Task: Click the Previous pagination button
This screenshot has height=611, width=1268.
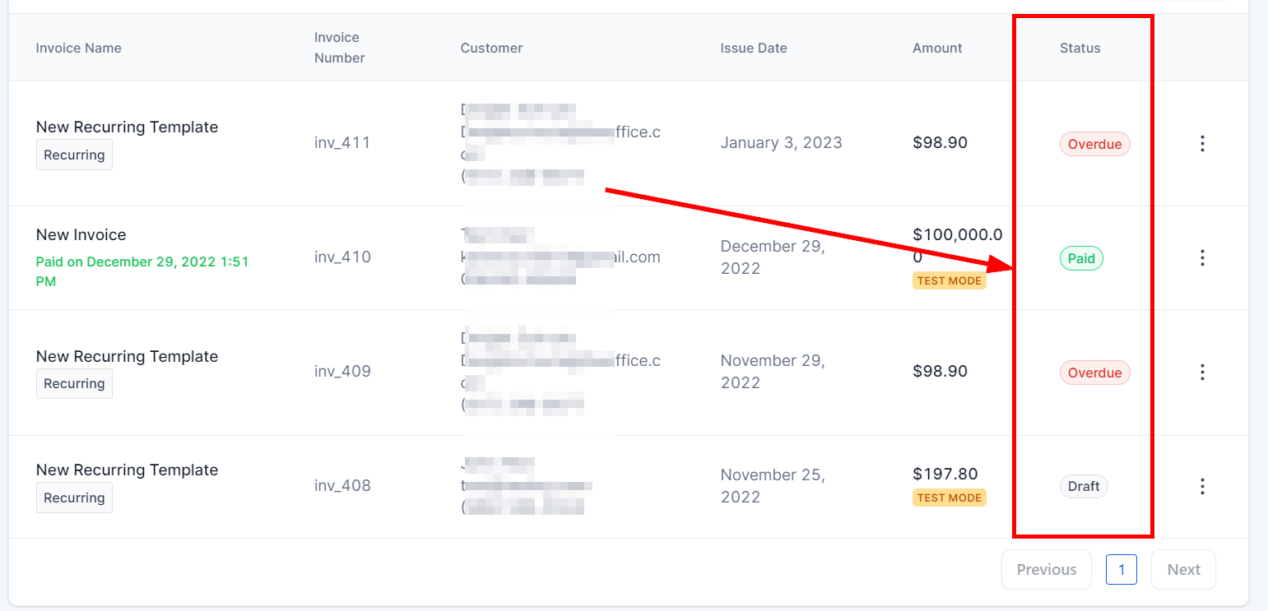Action: [x=1046, y=570]
